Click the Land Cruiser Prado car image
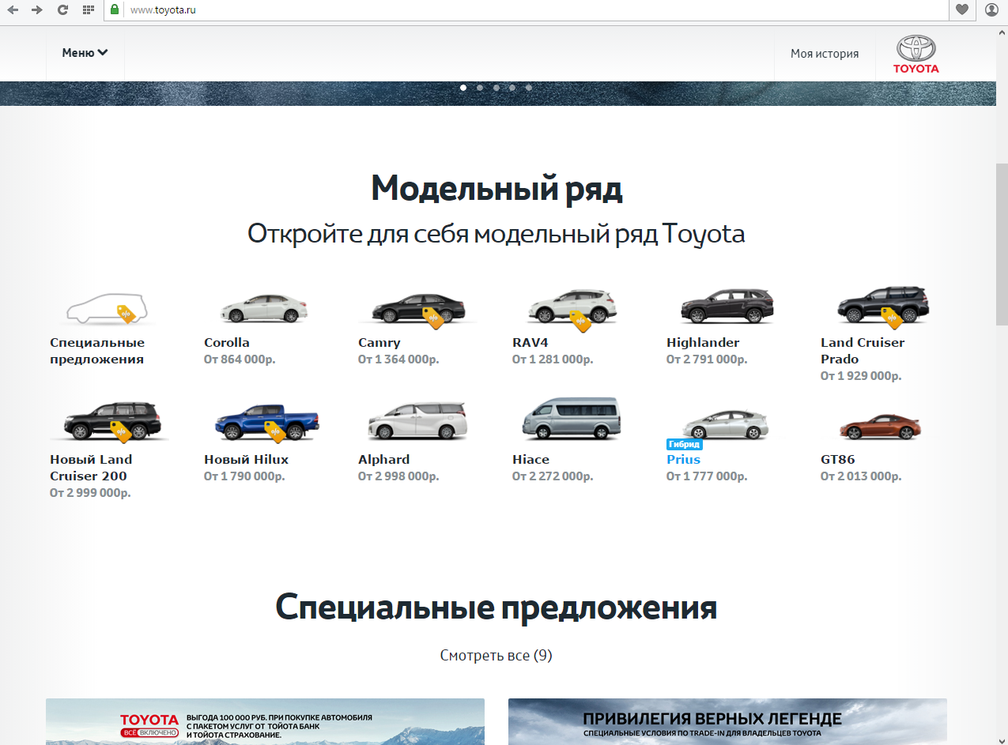Viewport: 1008px width, 745px height. 882,306
